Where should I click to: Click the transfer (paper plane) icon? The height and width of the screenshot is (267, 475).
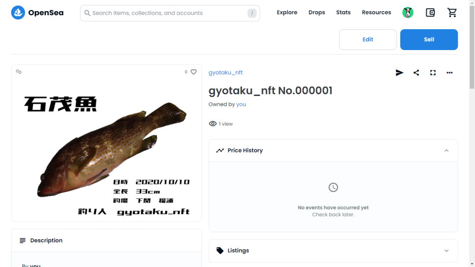399,73
